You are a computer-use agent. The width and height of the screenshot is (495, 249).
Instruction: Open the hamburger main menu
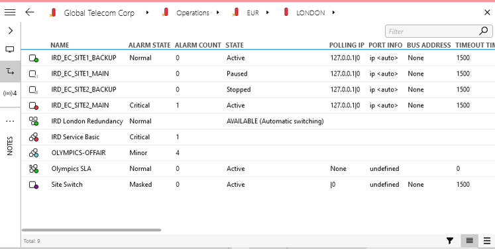pos(10,13)
